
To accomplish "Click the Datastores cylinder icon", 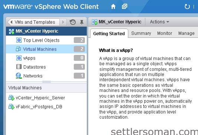I will tap(19, 67).
